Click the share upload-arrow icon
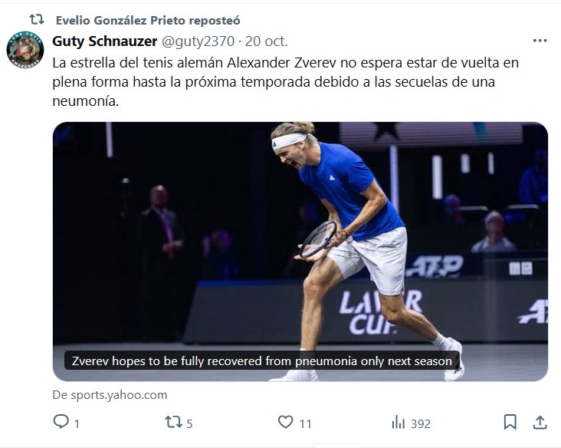This screenshot has width=561, height=448. tap(540, 422)
